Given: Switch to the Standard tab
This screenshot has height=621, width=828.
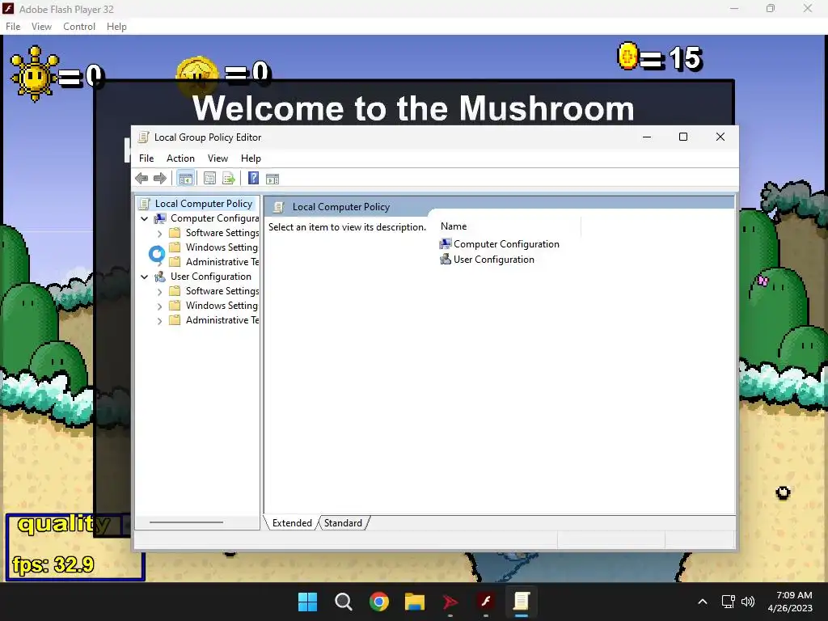Looking at the screenshot, I should pos(343,523).
